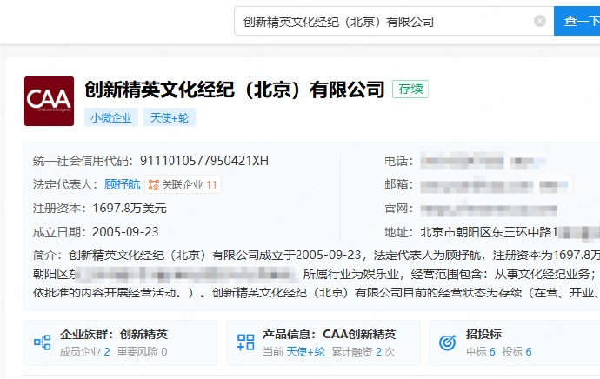This screenshot has height=379, width=600.
Task: Open 投标 6 count link
Action: tap(517, 352)
